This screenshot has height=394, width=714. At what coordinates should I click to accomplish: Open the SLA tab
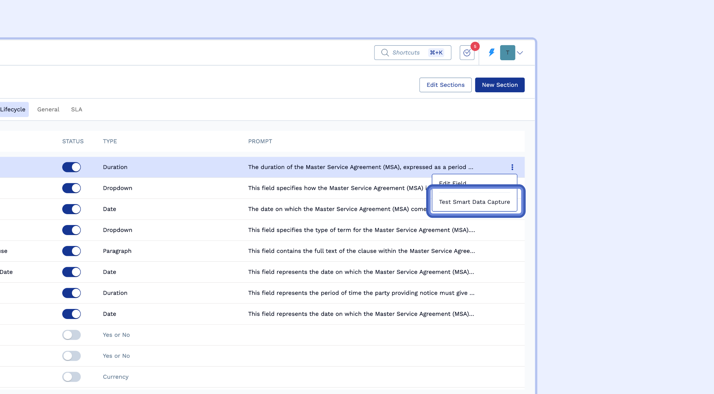coord(76,110)
